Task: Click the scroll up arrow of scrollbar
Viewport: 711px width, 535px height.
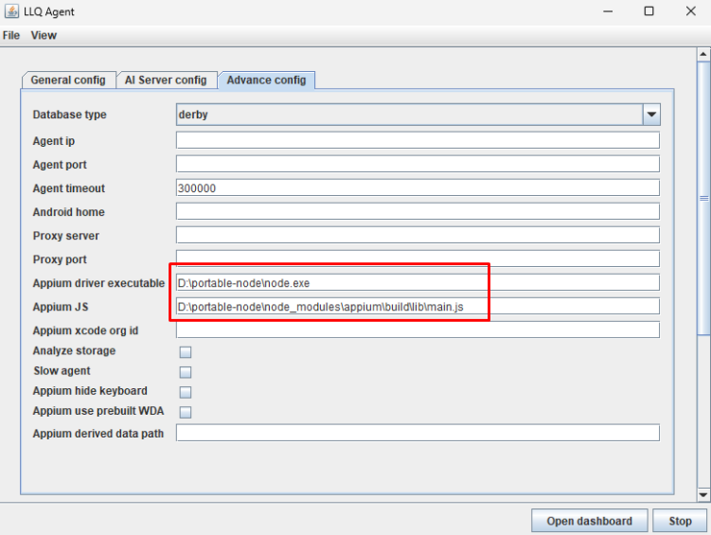Action: (x=703, y=55)
